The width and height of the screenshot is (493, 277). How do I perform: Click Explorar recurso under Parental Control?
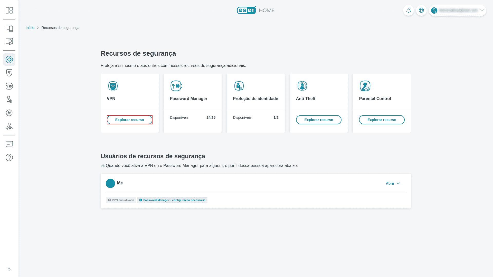point(382,120)
